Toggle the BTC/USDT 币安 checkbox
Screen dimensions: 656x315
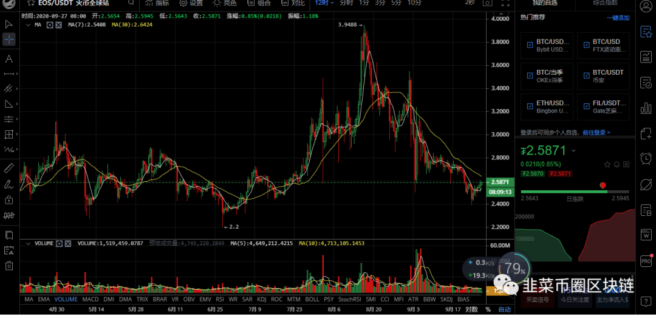click(587, 75)
